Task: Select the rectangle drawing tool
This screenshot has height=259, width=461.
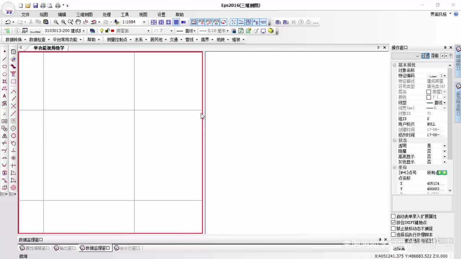Action: (x=4, y=67)
